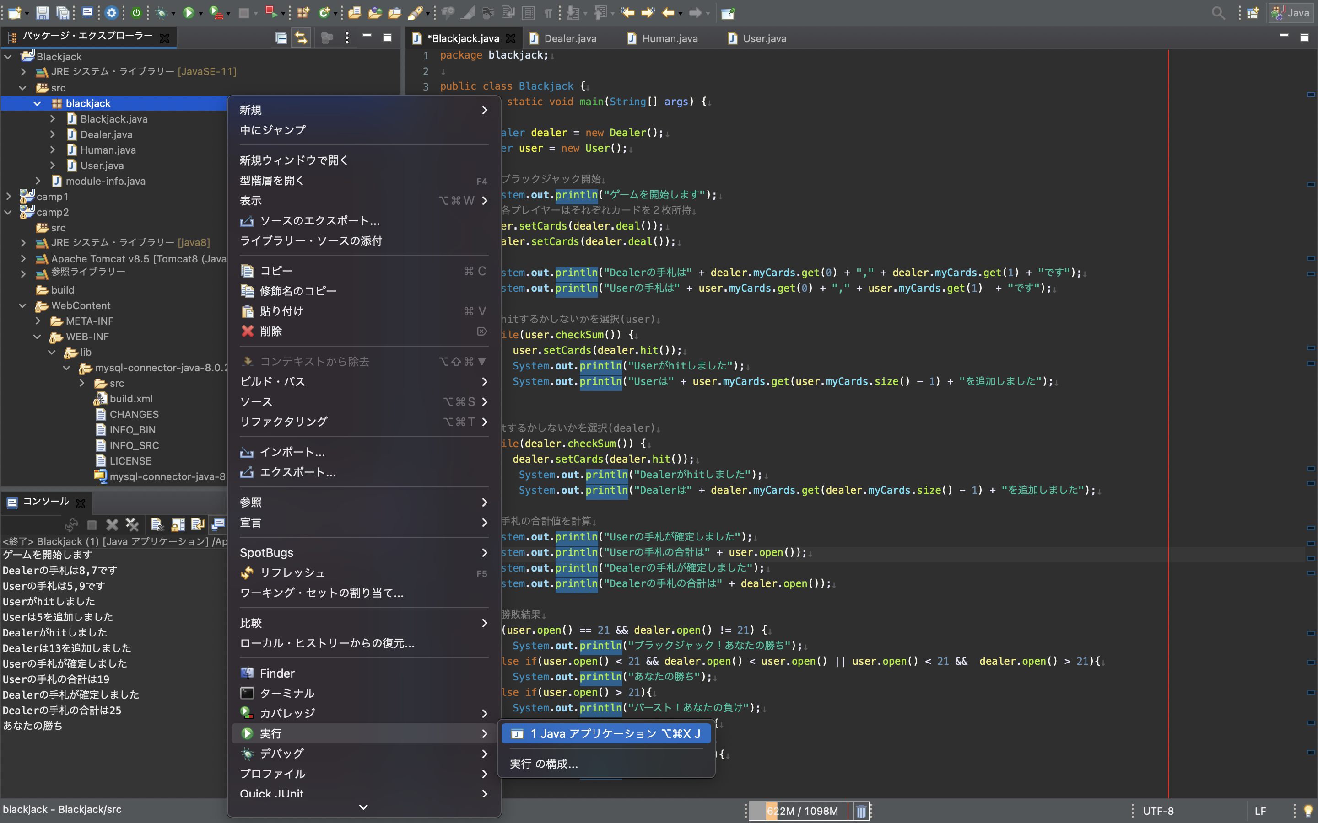This screenshot has width=1318, height=823.
Task: Switch to the Dealer.java editor tab
Action: 570,38
